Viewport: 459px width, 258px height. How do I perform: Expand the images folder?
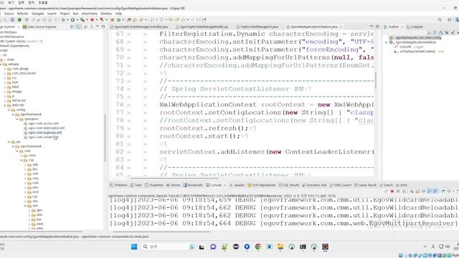click(5, 92)
